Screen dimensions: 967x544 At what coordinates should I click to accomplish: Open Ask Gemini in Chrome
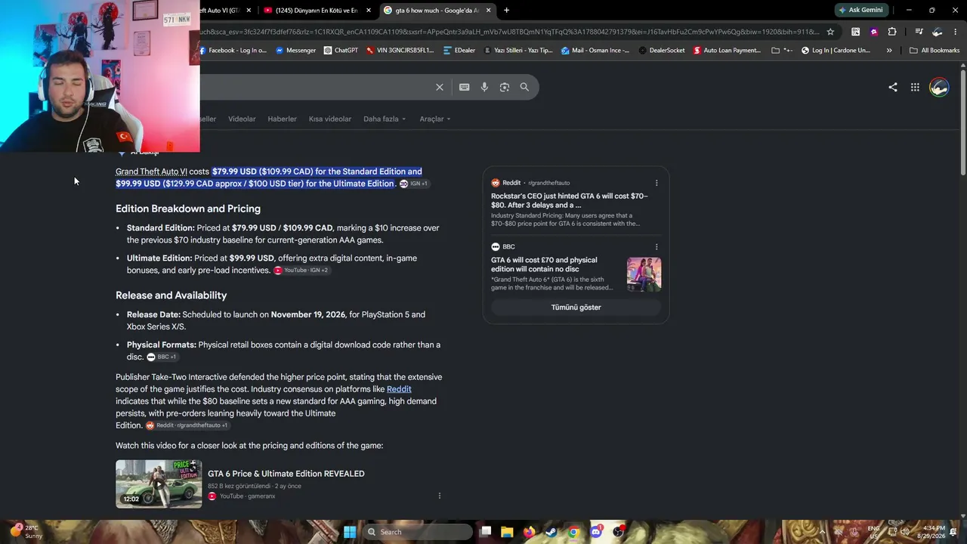tap(860, 10)
